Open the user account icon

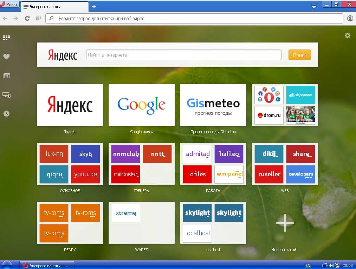(350, 18)
